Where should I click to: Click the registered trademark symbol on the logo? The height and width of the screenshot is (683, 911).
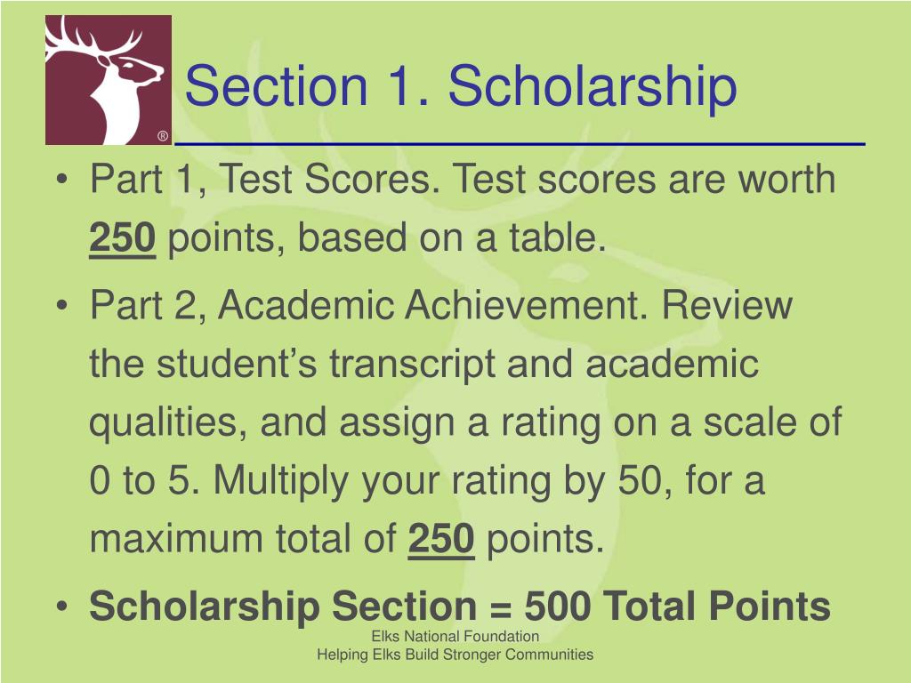pyautogui.click(x=163, y=136)
